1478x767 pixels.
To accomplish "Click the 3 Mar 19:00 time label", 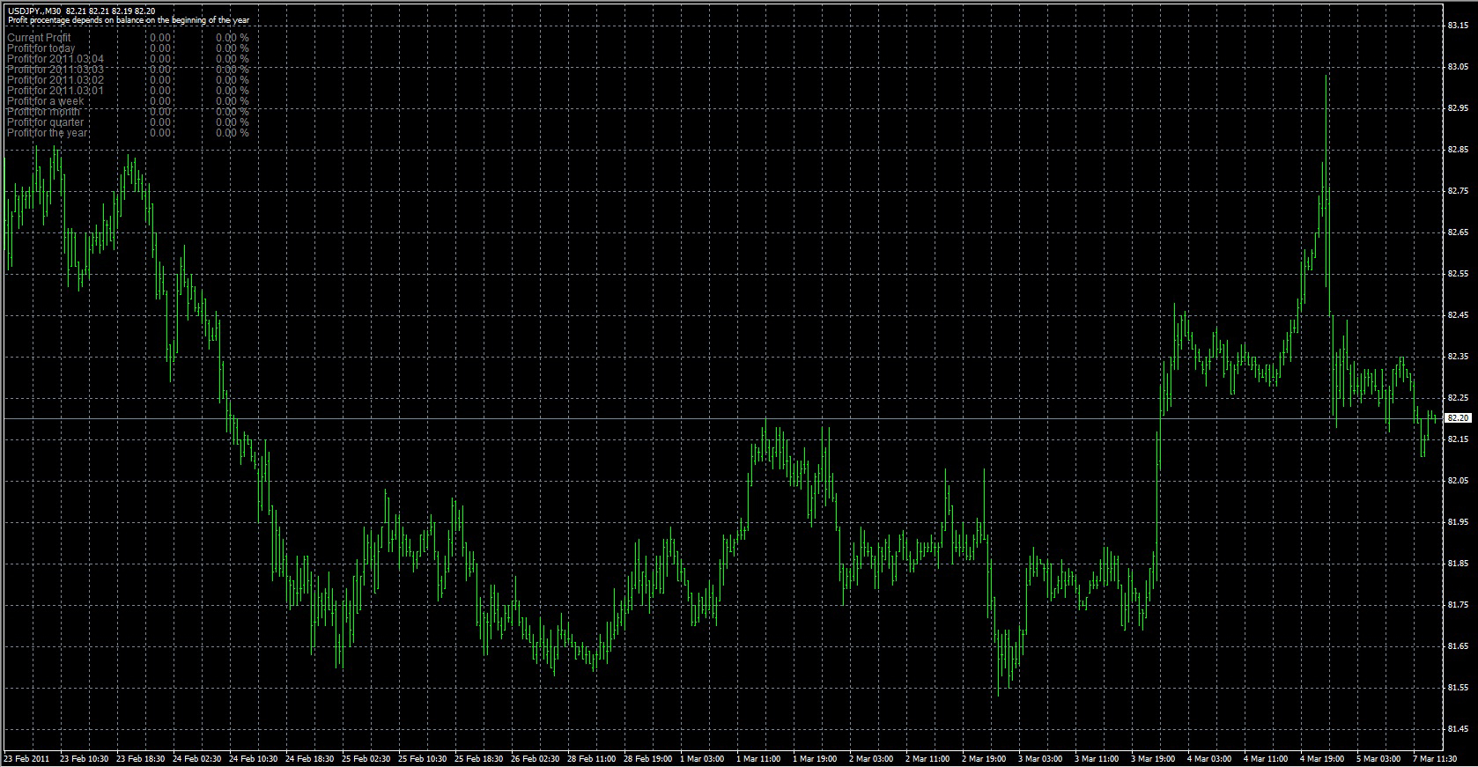I will click(1153, 758).
